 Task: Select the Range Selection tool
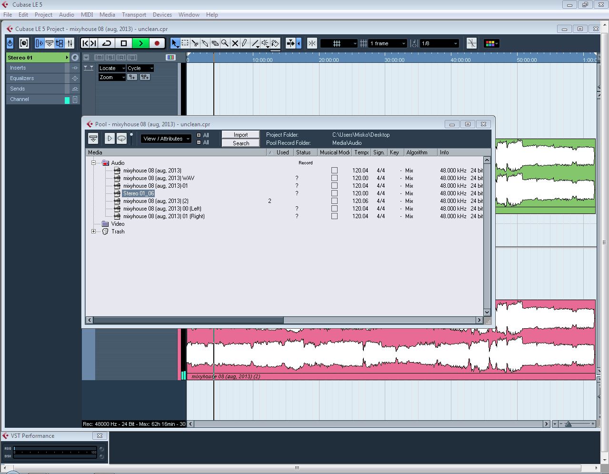coord(185,43)
